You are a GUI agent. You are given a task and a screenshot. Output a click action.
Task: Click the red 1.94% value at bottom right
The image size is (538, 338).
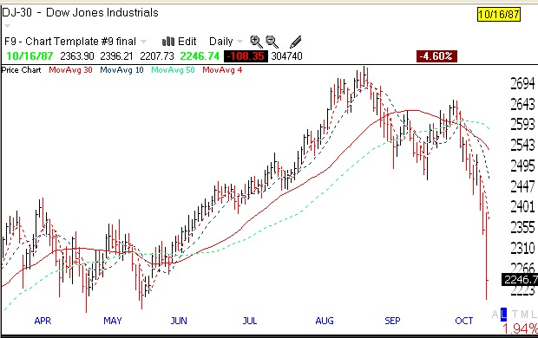520,328
